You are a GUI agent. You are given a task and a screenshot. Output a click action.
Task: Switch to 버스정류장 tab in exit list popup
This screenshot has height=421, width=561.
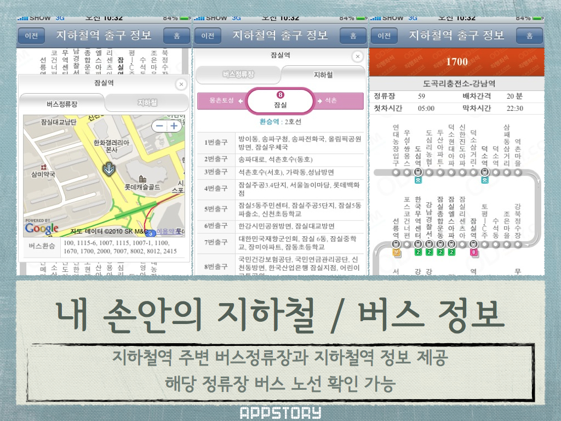(x=238, y=75)
